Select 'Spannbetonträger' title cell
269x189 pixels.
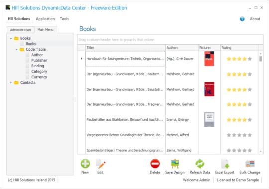pos(126,150)
